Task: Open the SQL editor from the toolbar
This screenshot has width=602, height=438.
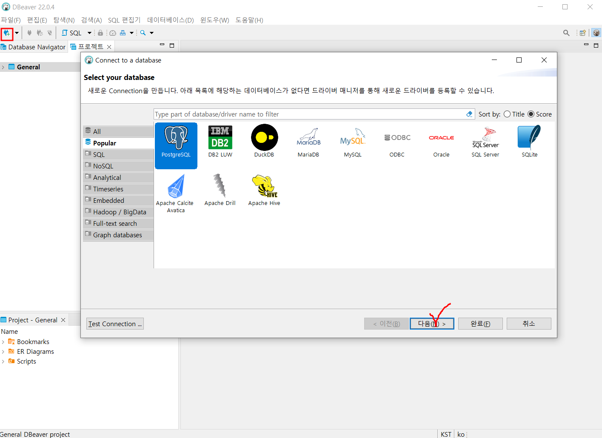Action: tap(72, 33)
